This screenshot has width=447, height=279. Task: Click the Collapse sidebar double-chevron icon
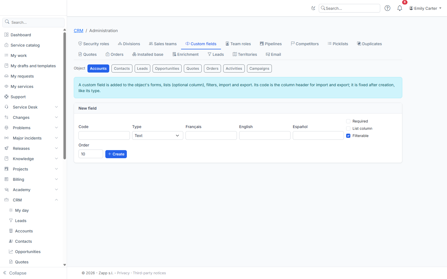pos(5,273)
